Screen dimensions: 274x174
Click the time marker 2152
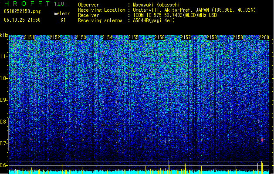[x=55, y=37]
